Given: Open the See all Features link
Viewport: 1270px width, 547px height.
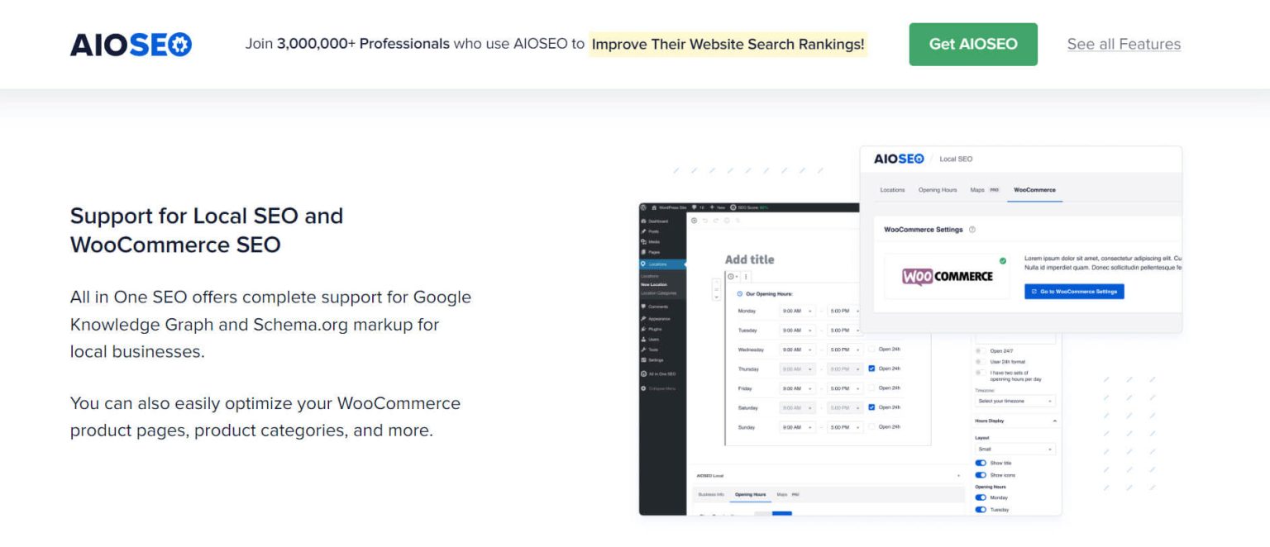Looking at the screenshot, I should point(1124,44).
